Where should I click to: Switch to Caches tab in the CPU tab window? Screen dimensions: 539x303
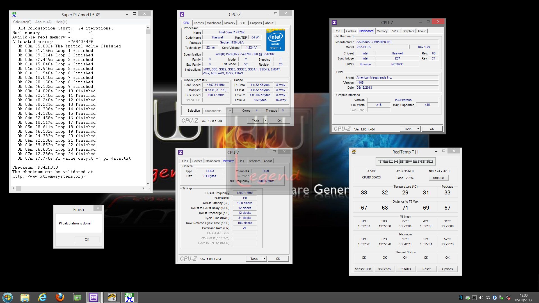tap(198, 23)
